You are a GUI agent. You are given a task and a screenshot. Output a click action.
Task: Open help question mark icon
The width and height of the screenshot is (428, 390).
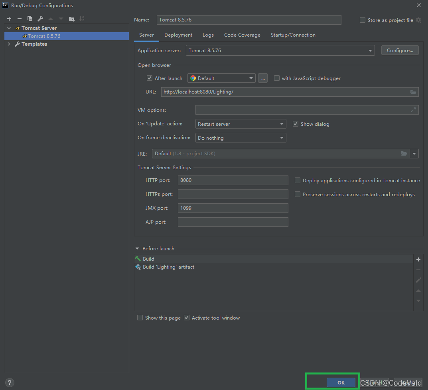[10, 383]
